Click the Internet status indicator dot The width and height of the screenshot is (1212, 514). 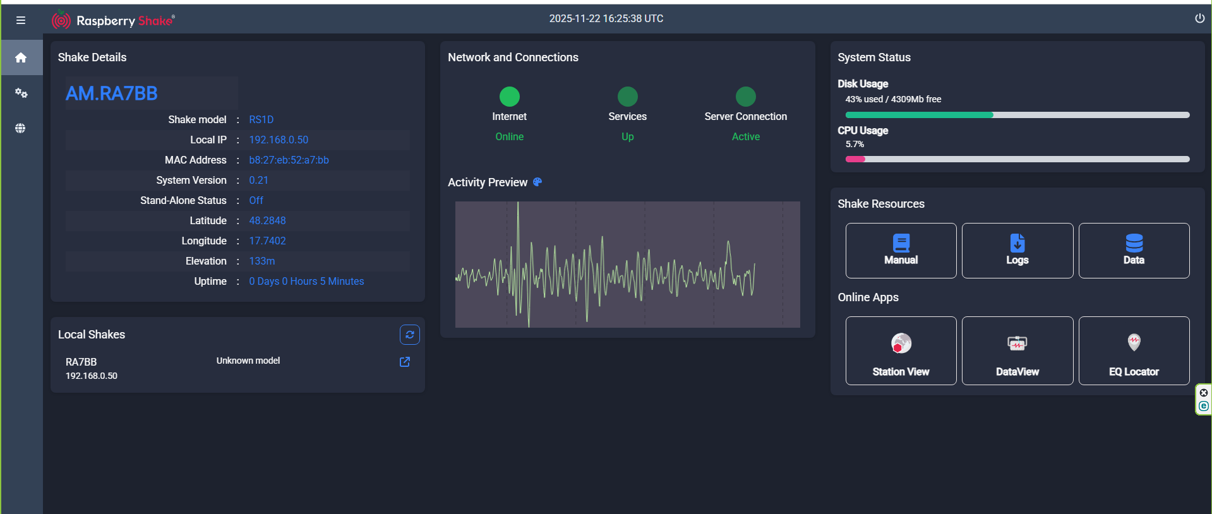509,97
